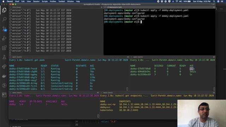Open the Siri icon in the menu bar
Image resolution: width=226 pixels, height=127 pixels.
218,1
